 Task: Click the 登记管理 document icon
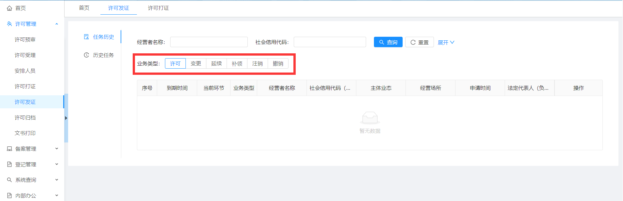(x=9, y=164)
